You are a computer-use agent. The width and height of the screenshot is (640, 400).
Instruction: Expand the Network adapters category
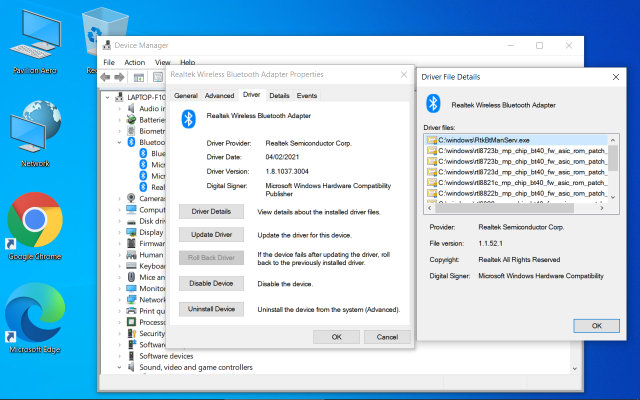click(119, 300)
